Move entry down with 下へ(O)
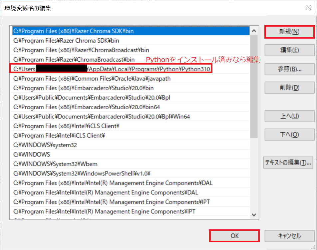 point(289,134)
